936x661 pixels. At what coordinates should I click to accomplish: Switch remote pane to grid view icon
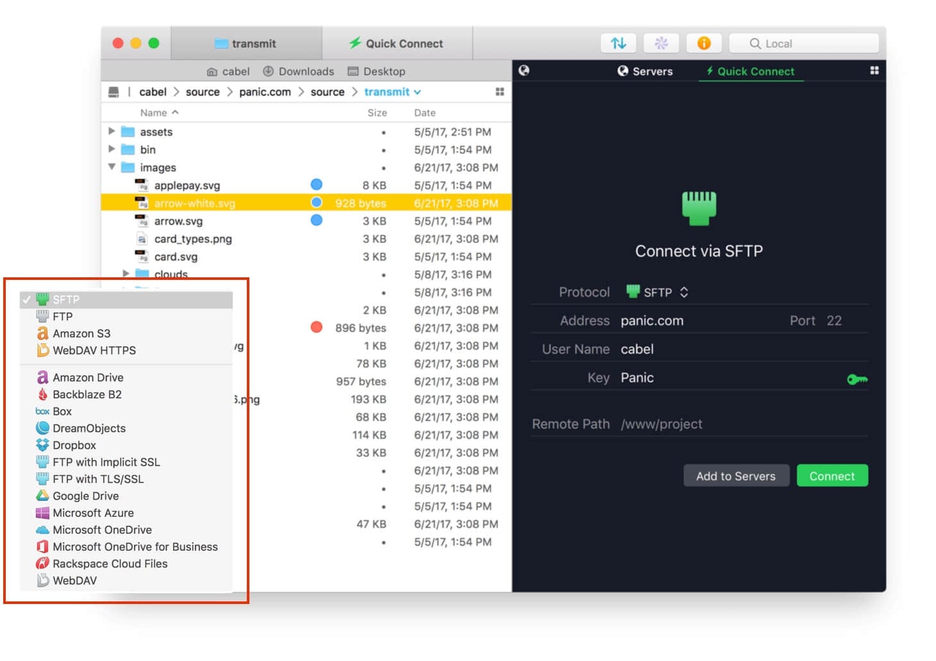[874, 70]
